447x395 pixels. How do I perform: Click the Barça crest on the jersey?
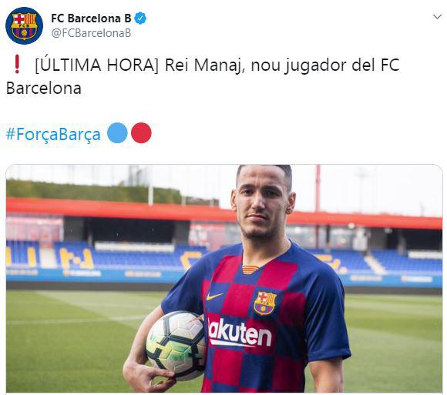tap(265, 303)
